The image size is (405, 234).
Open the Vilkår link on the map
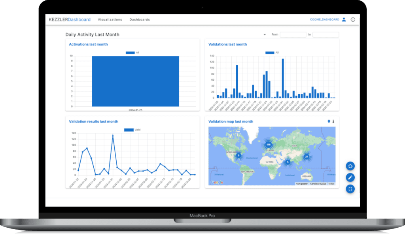pyautogui.click(x=331, y=183)
